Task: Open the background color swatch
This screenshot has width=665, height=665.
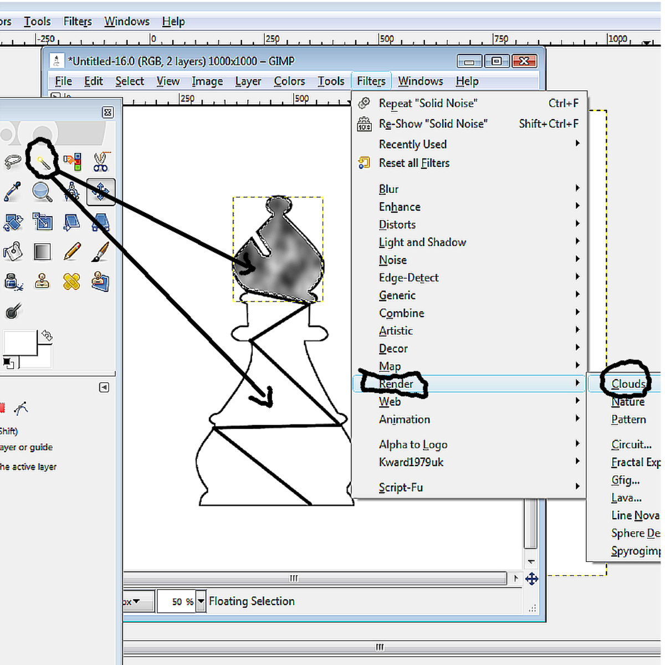Action: click(x=44, y=357)
